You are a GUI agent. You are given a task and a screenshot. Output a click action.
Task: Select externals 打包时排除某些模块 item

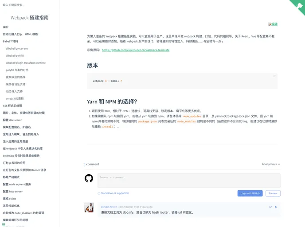[21, 156]
